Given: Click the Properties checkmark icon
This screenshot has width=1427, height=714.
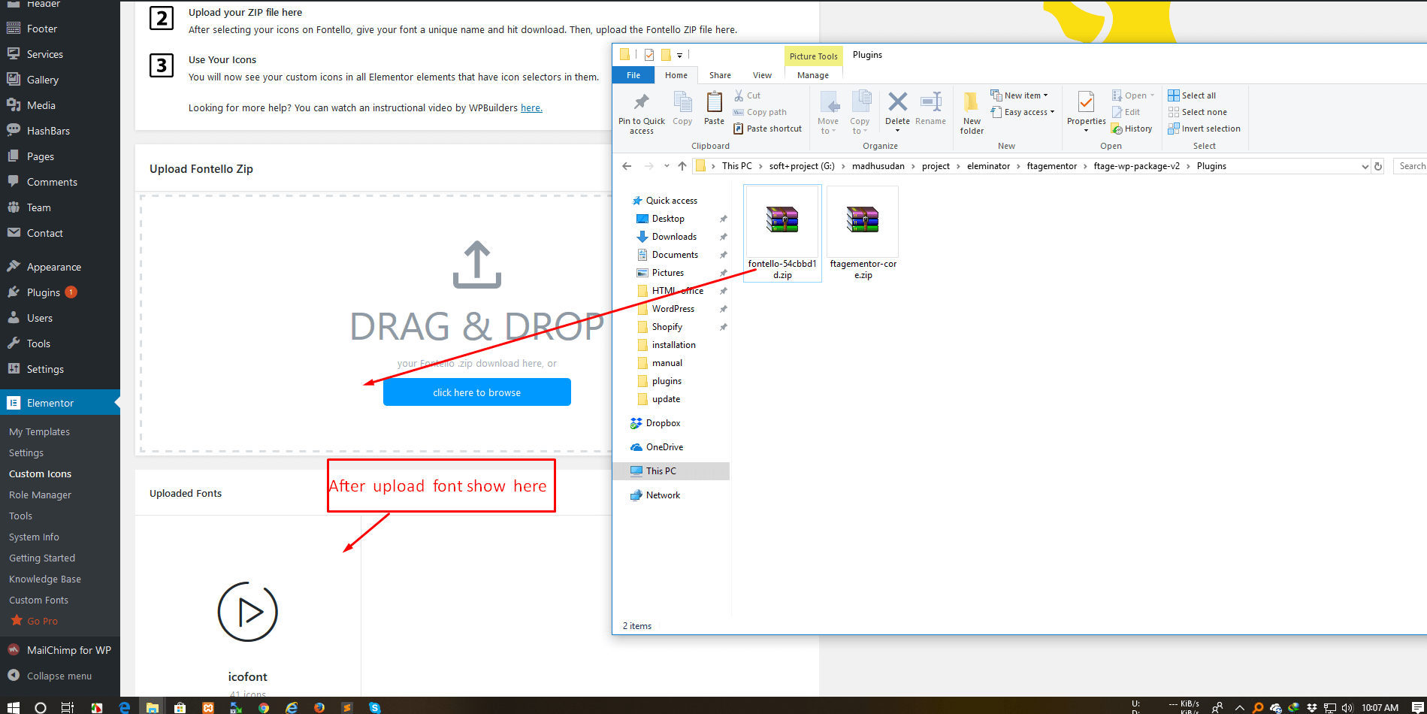Looking at the screenshot, I should [1086, 102].
